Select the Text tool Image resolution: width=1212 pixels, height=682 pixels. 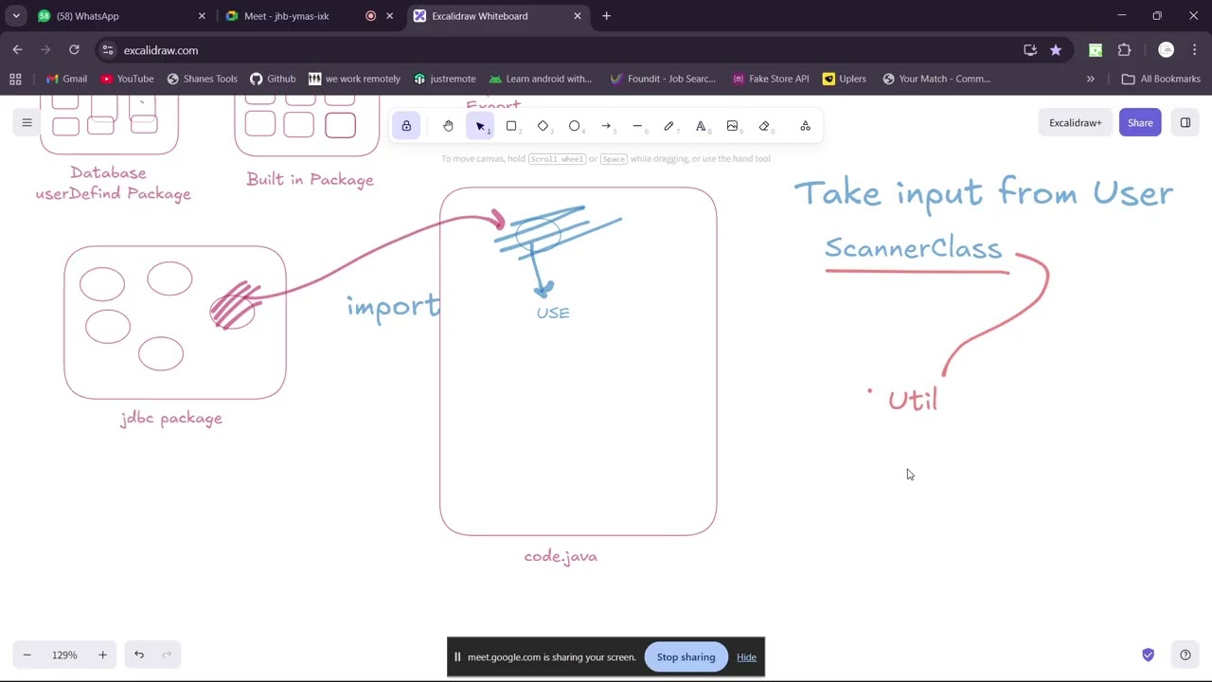[701, 126]
